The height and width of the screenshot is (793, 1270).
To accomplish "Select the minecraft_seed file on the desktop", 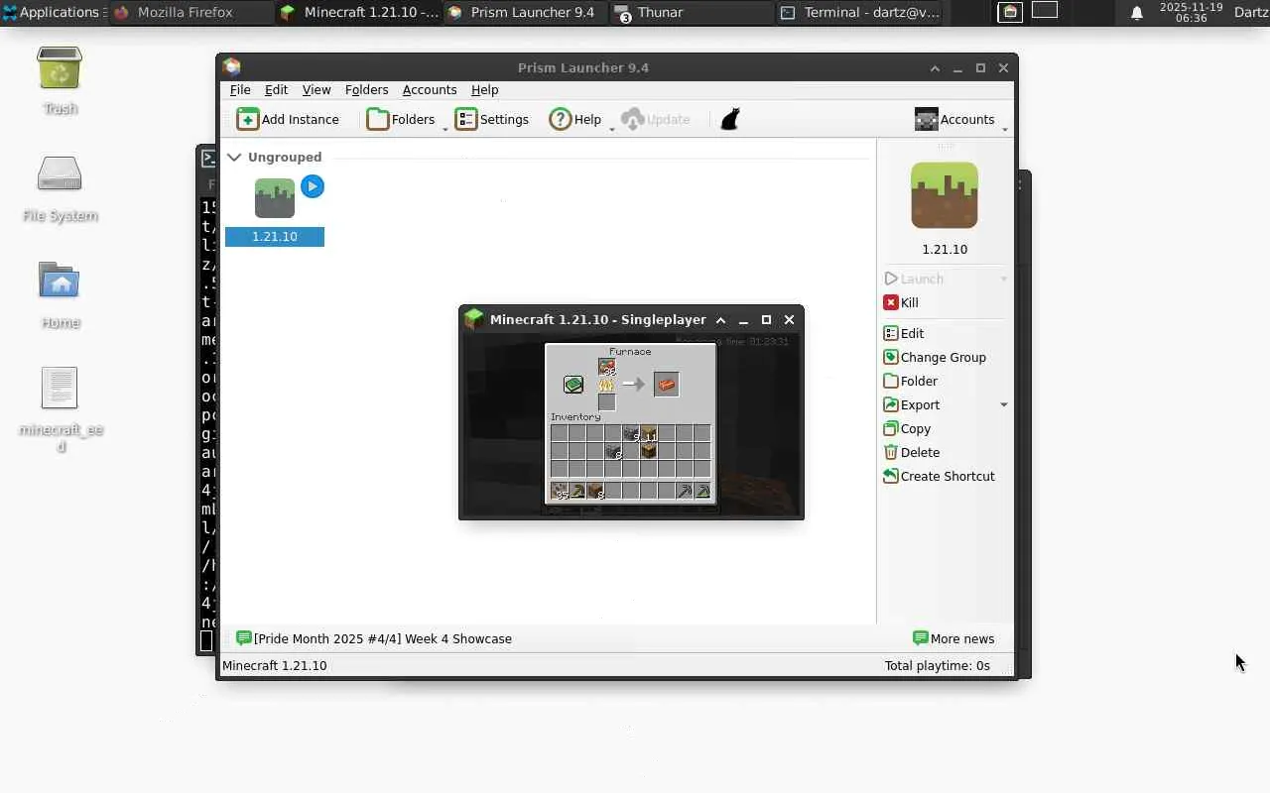I will click(x=61, y=408).
